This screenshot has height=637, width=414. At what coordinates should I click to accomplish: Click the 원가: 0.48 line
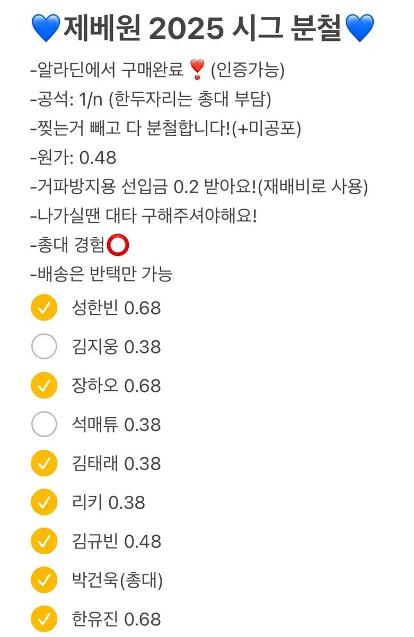point(74,158)
